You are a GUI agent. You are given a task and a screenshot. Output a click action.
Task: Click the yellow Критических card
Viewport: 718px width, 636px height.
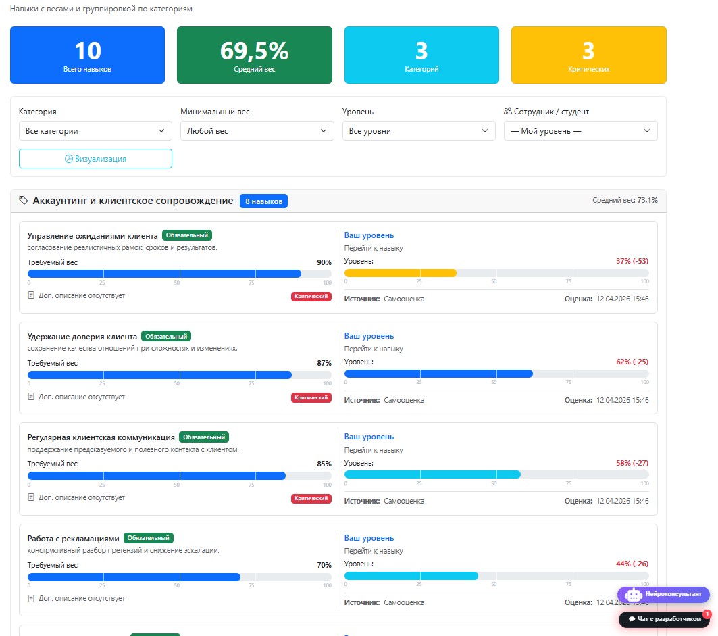[x=589, y=55]
